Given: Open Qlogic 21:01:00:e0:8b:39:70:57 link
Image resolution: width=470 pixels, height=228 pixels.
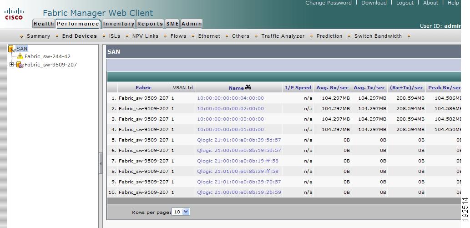Looking at the screenshot, I should coord(239,182).
